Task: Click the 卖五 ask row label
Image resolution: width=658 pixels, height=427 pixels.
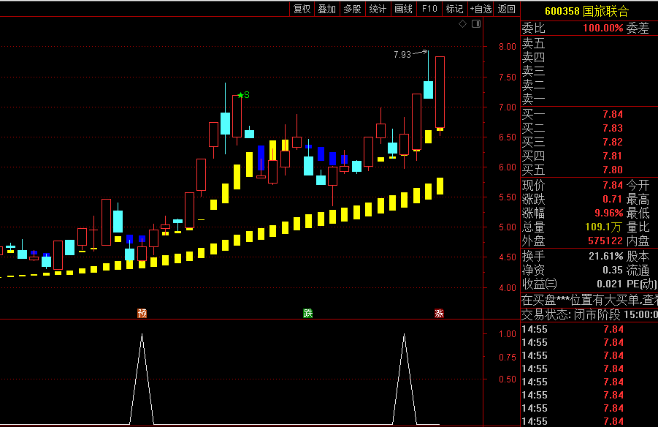Action: 533,43
